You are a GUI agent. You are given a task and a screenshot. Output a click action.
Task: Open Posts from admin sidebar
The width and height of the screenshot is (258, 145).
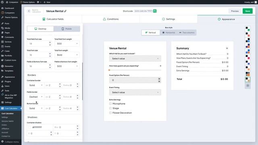point(7,23)
